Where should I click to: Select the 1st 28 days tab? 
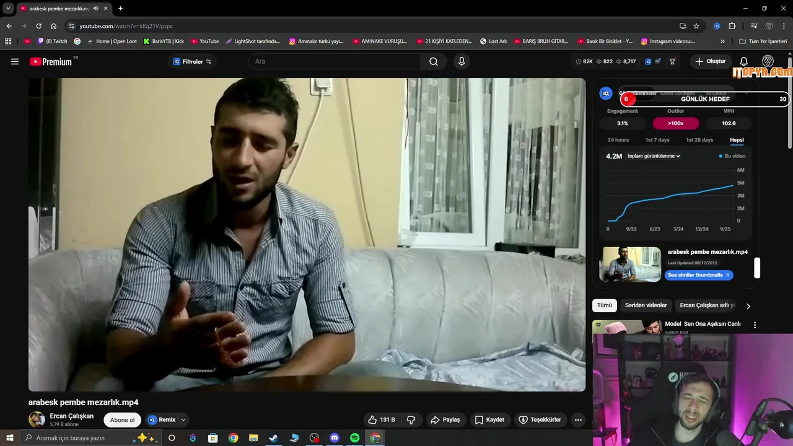click(699, 140)
